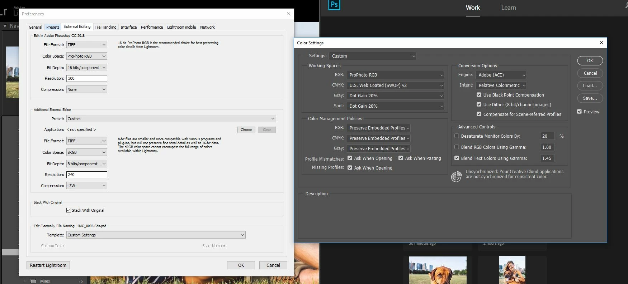
Task: Switch to the Interface tab
Action: [x=128, y=27]
